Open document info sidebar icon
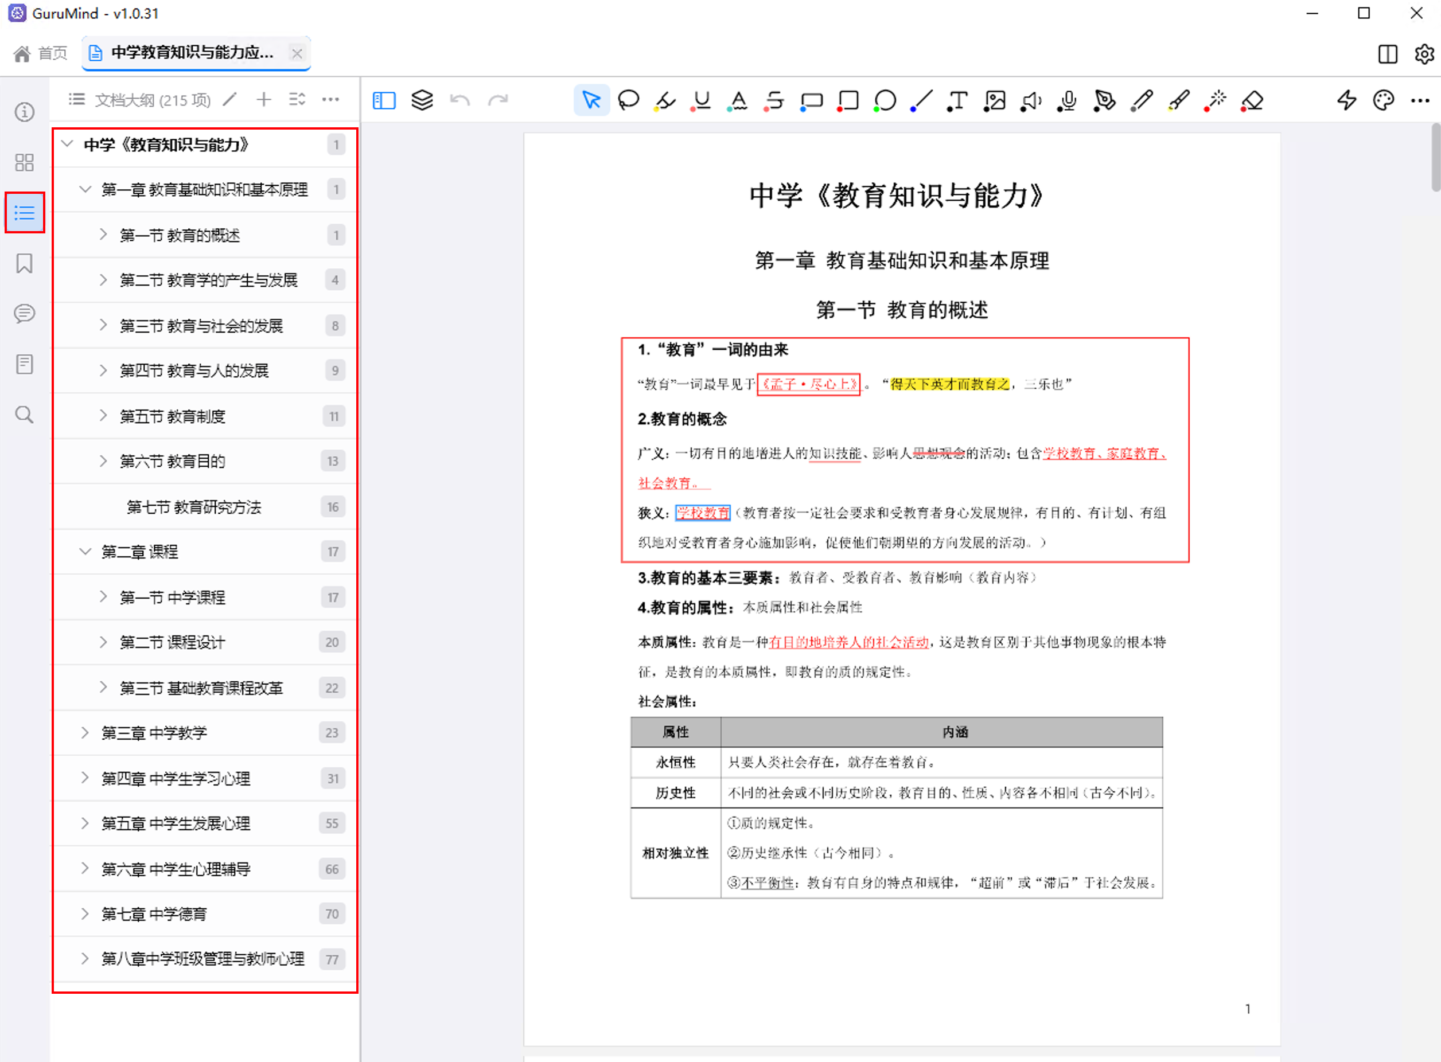This screenshot has height=1062, width=1441. (x=25, y=112)
